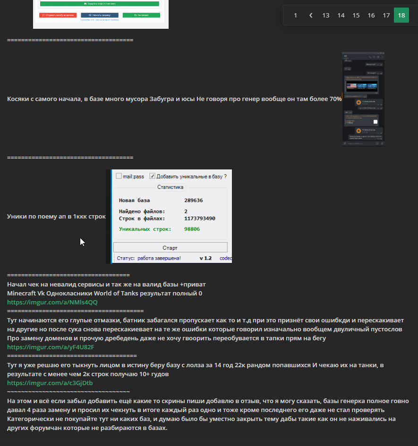Go to page 1 in pagination

click(295, 16)
